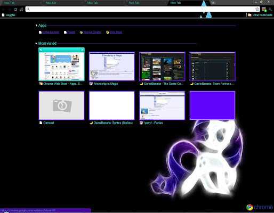Viewport: 274px width, 213px height.
Task: Open the Poppit app link
Action: coord(71,32)
